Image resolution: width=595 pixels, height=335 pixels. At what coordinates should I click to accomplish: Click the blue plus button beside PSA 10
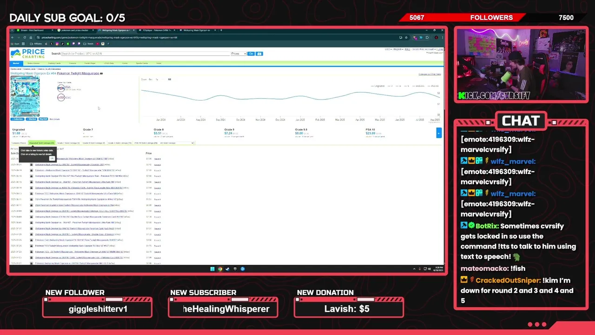pos(438,134)
